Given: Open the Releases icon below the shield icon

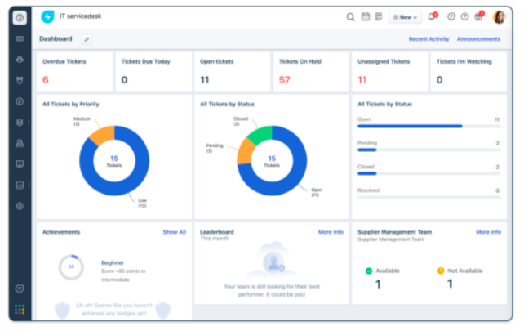Looking at the screenshot, I should [x=20, y=101].
